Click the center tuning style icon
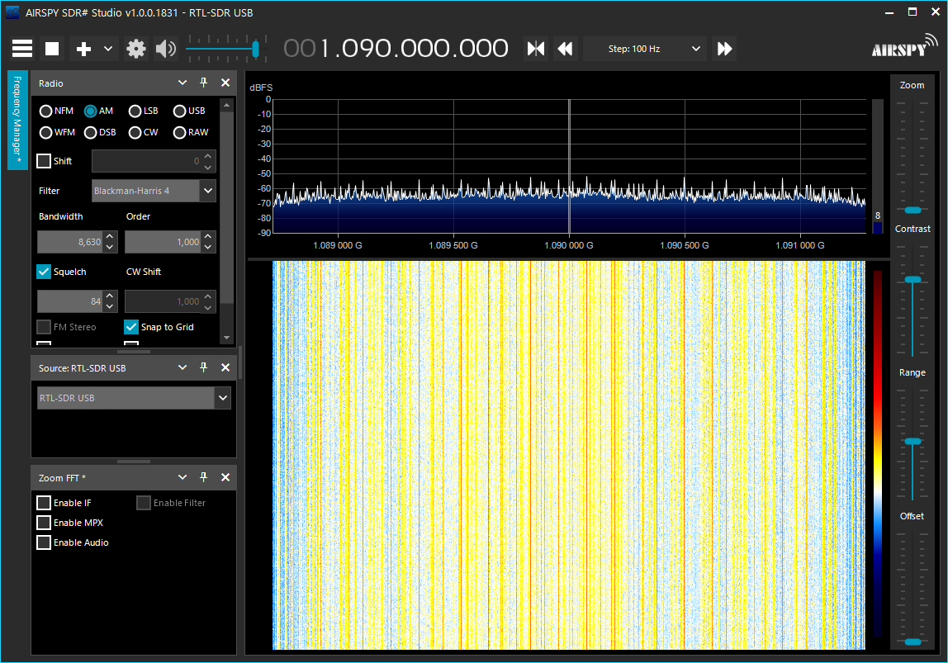Viewport: 948px width, 663px height. pyautogui.click(x=536, y=49)
